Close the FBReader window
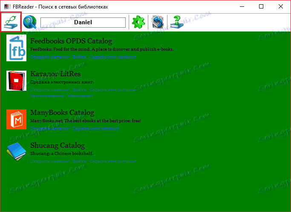Image resolution: width=291 pixels, height=212 pixels. pos(281,7)
